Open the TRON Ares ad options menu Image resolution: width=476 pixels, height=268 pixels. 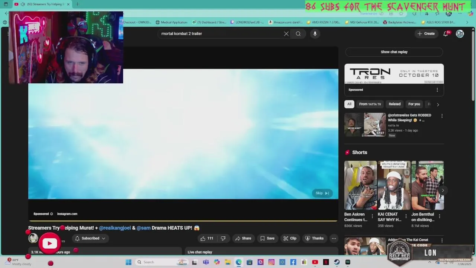[437, 90]
